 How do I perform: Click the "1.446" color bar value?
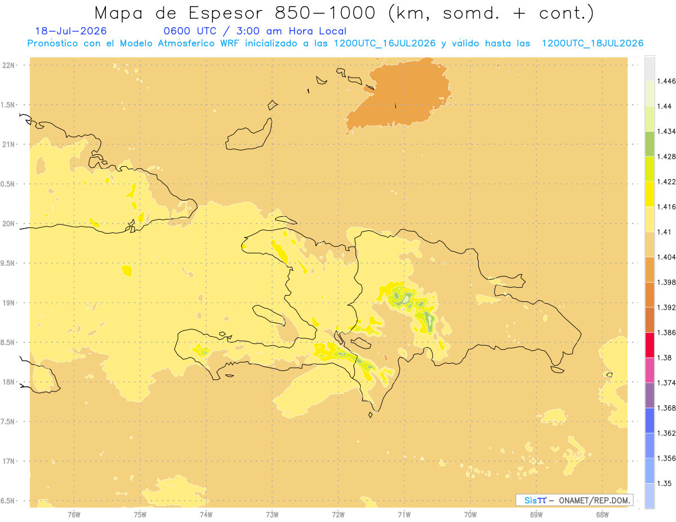666,81
